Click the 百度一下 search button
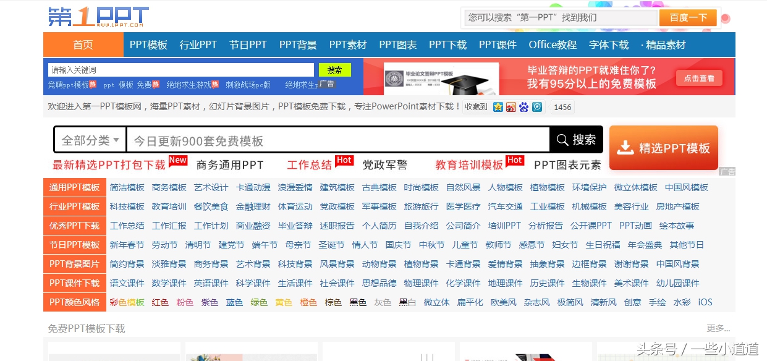Image resolution: width=767 pixels, height=361 pixels. pyautogui.click(x=687, y=17)
